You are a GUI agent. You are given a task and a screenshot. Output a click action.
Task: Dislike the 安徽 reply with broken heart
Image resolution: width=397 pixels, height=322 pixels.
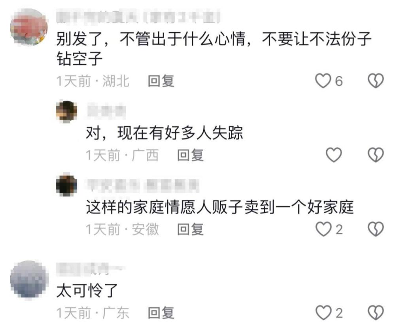(x=376, y=229)
